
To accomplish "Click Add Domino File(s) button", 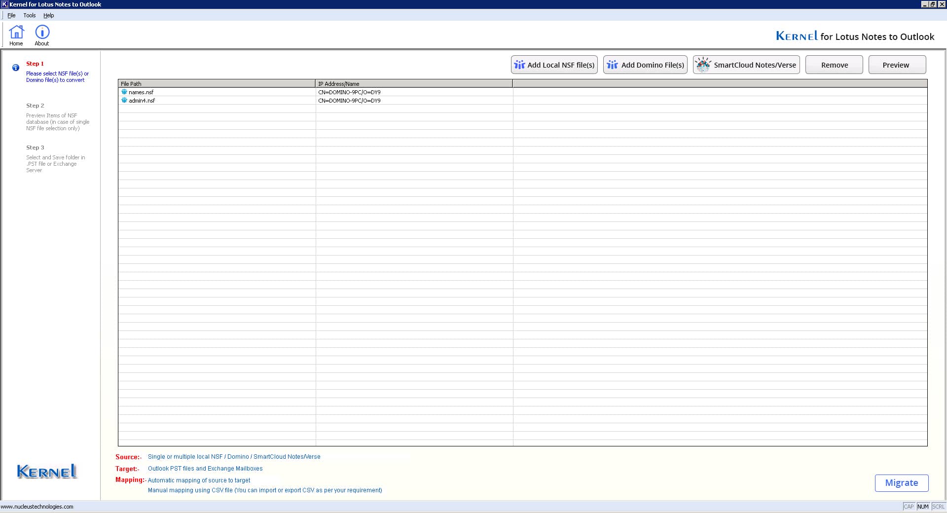I will (645, 65).
